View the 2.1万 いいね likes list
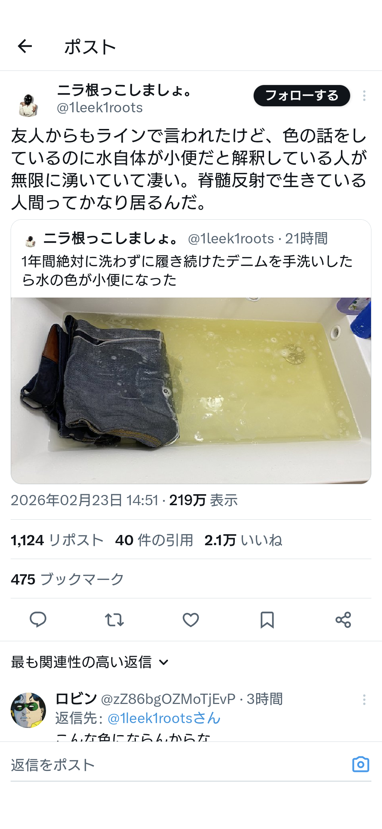382x829 pixels. click(243, 540)
